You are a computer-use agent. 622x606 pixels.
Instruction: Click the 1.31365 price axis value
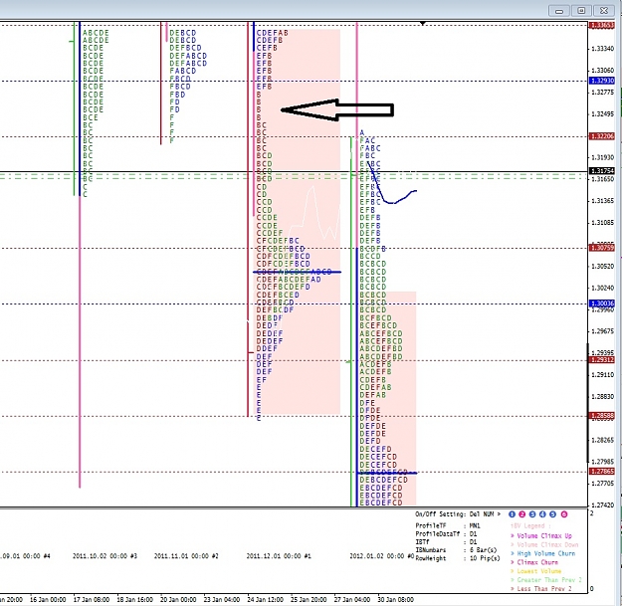[x=602, y=201]
